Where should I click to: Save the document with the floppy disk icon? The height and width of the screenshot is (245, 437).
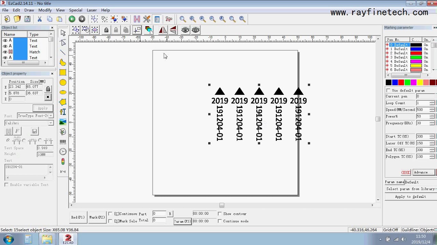click(27, 19)
